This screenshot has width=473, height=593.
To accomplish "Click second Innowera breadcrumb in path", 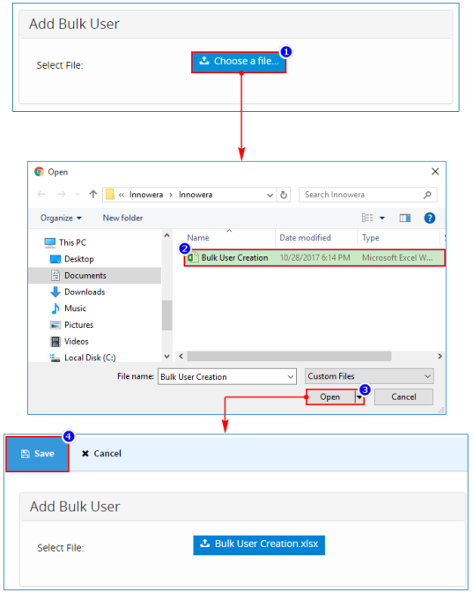I will point(196,195).
